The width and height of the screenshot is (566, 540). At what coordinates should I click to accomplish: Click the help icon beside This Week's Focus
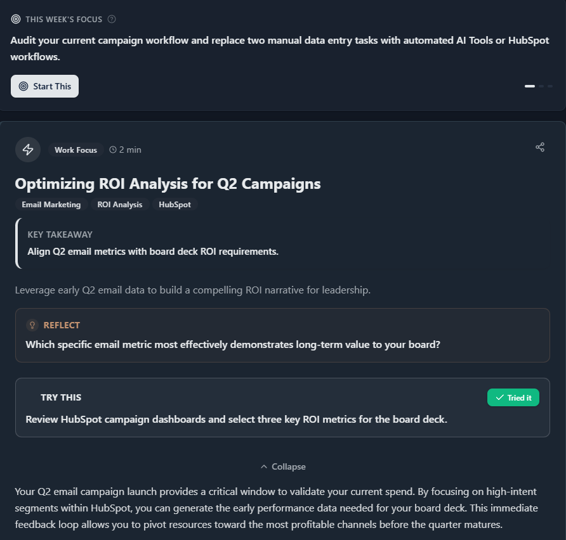112,19
